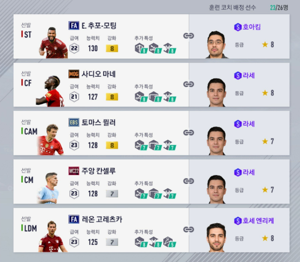Select 사디오 마네's player photo
Image resolution: width=300 pixels, height=262 pixels.
(x=51, y=91)
